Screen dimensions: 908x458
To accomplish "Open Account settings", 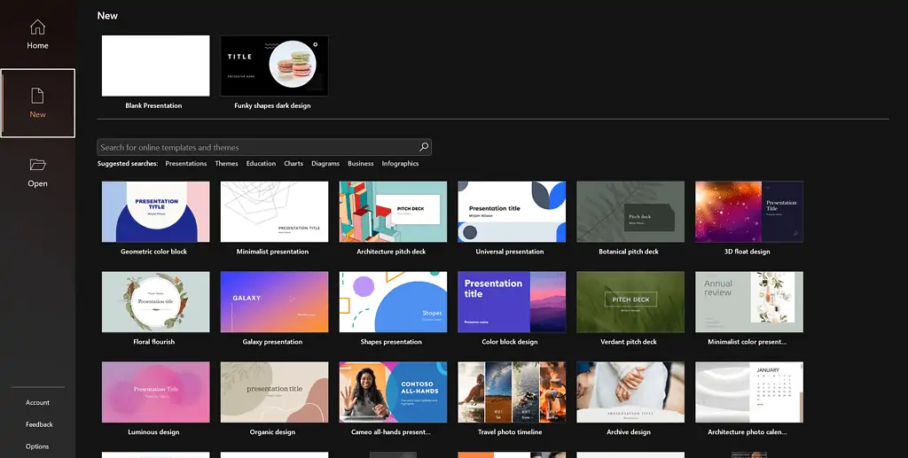I will coord(37,402).
